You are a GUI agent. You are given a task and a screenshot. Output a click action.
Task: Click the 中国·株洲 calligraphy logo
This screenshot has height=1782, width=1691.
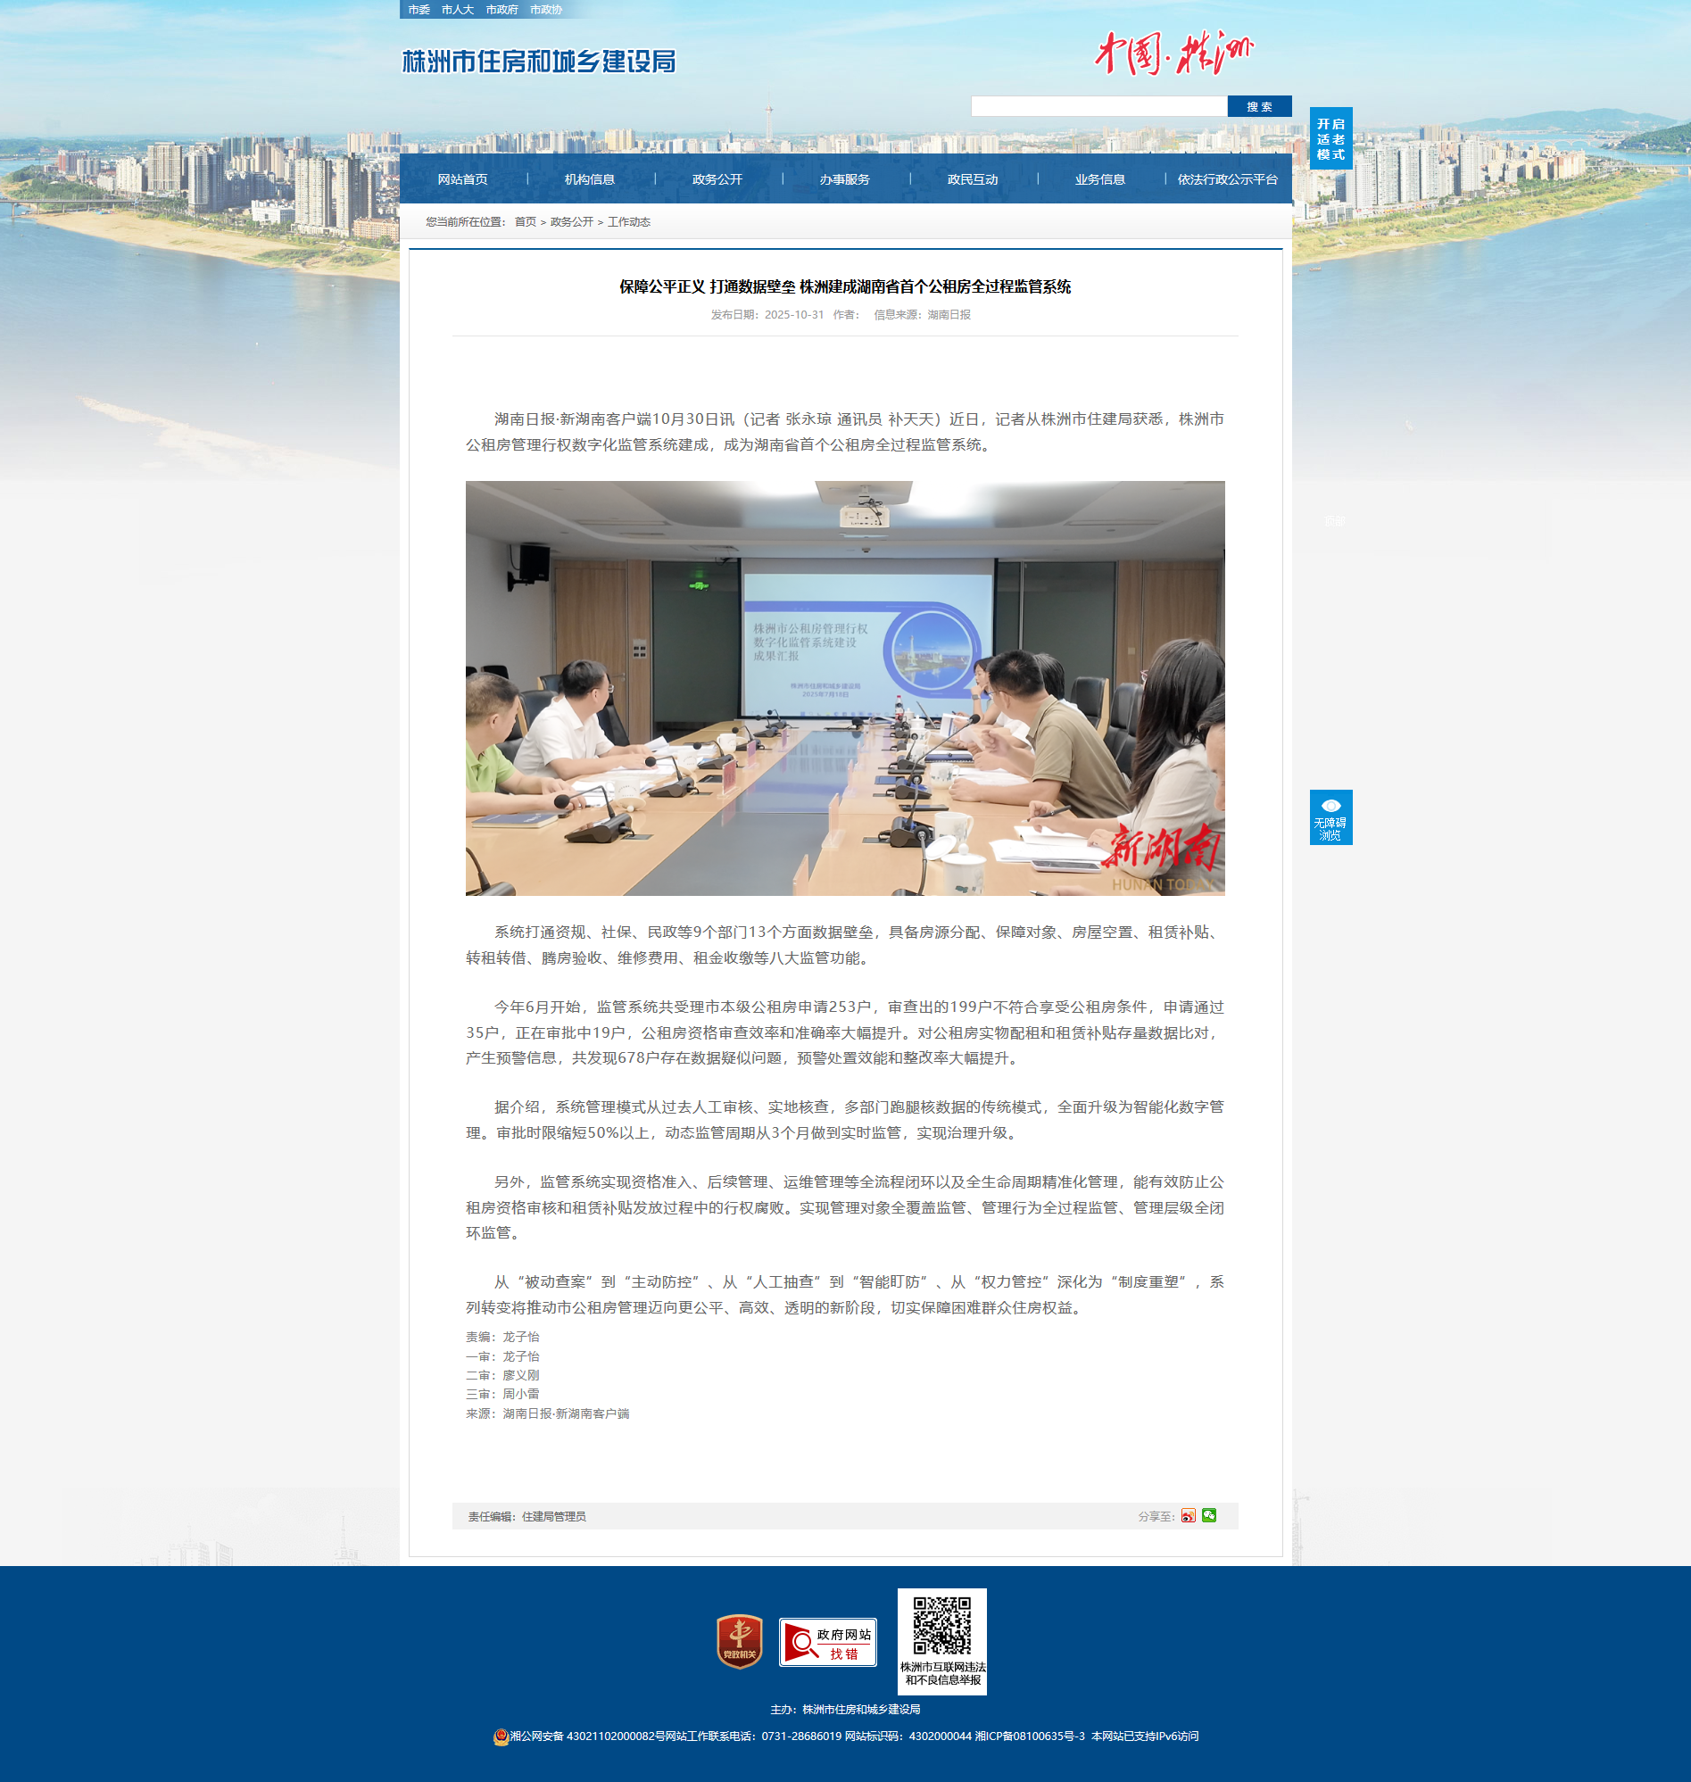pos(1173,54)
